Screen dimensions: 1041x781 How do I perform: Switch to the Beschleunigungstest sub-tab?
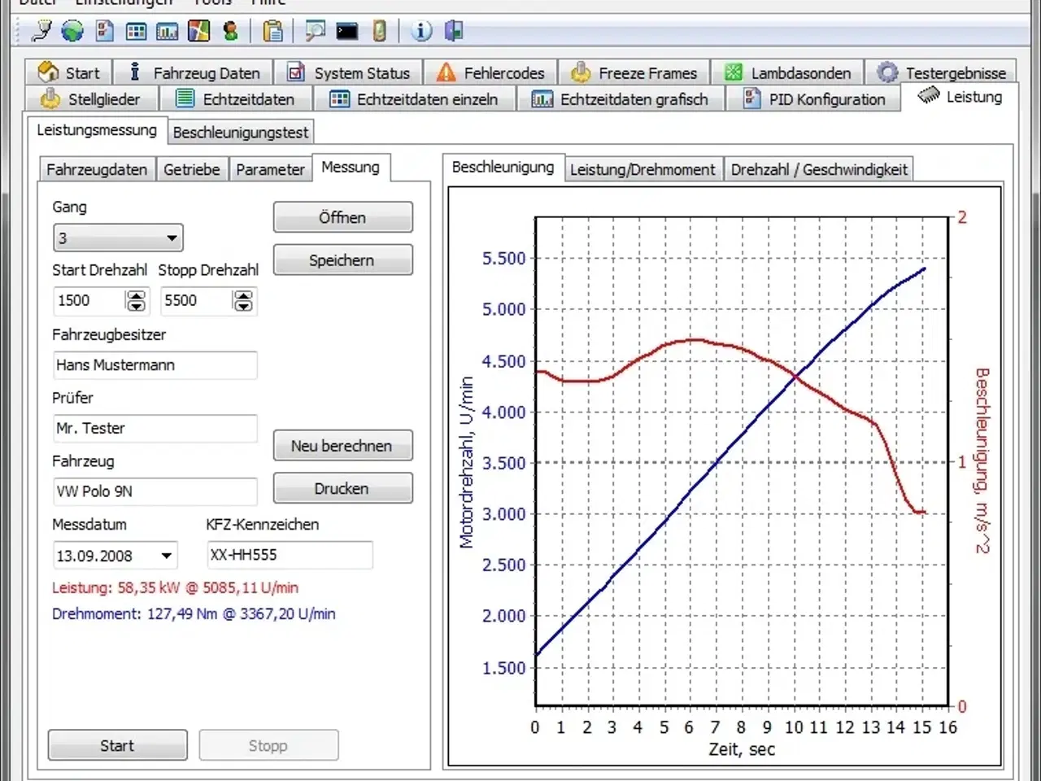click(x=241, y=132)
